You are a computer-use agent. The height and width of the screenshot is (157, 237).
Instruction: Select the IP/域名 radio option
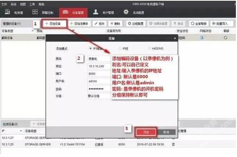[x=90, y=48]
